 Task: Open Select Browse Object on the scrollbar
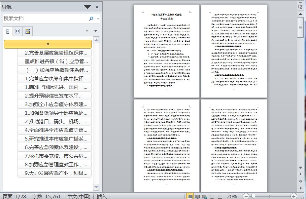coord(301,181)
